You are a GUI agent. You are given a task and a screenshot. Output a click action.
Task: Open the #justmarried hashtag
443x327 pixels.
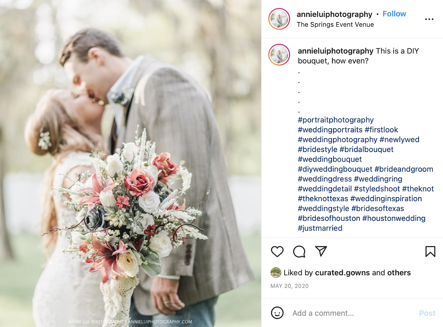point(320,228)
